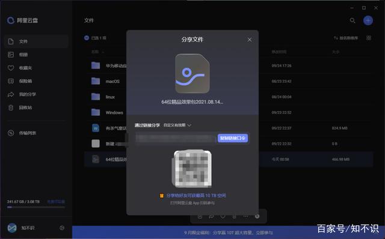Screen dimensions: 385x239
Task: Click the 大小 column header
Action: coord(336,52)
